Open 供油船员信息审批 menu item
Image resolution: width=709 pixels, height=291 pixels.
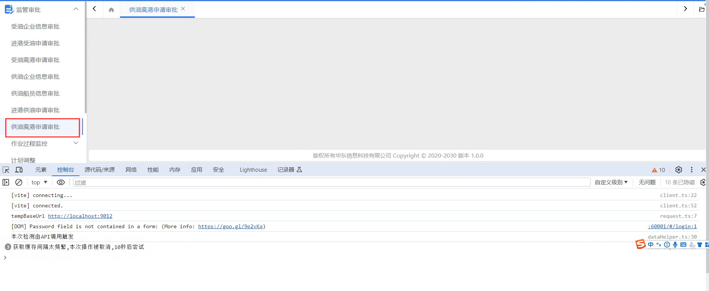tap(35, 93)
